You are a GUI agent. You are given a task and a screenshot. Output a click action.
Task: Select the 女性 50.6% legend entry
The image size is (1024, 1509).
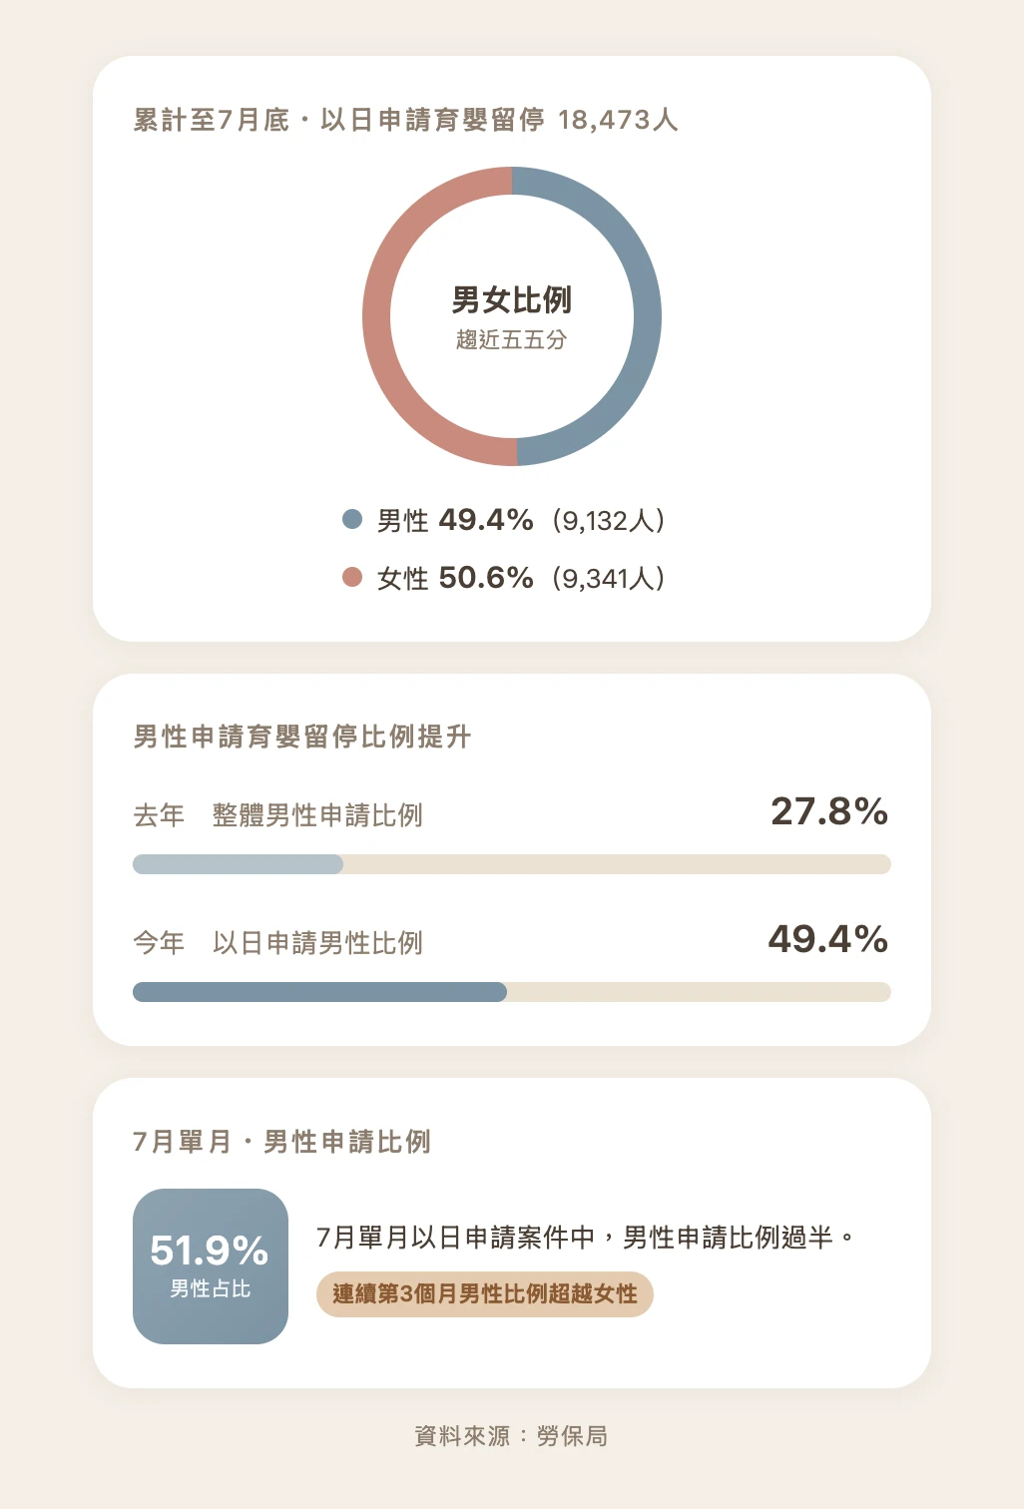tap(504, 578)
